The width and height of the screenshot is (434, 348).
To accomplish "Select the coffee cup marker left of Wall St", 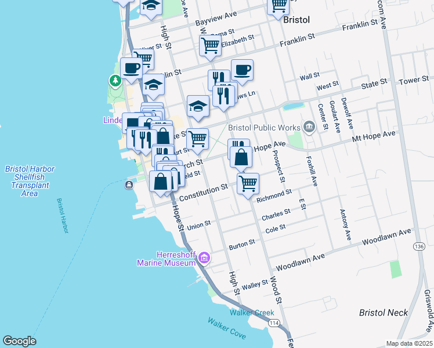I will pos(242,70).
